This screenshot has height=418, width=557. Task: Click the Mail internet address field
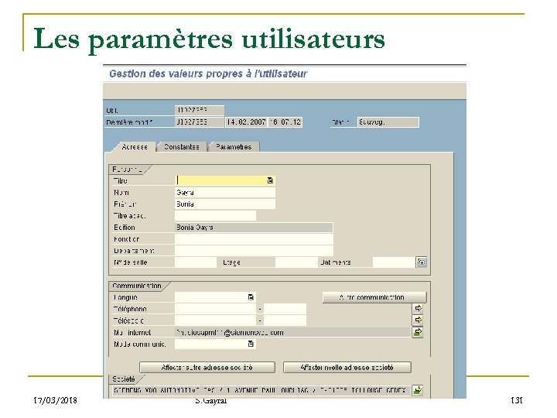(292, 332)
